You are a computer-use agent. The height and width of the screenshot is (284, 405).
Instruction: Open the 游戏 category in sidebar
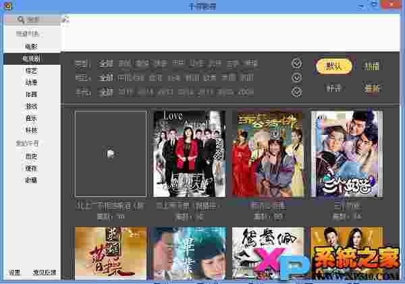click(x=31, y=107)
